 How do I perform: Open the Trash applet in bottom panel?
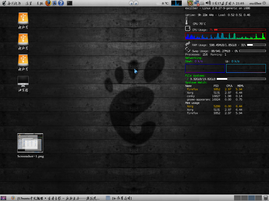point(266,198)
